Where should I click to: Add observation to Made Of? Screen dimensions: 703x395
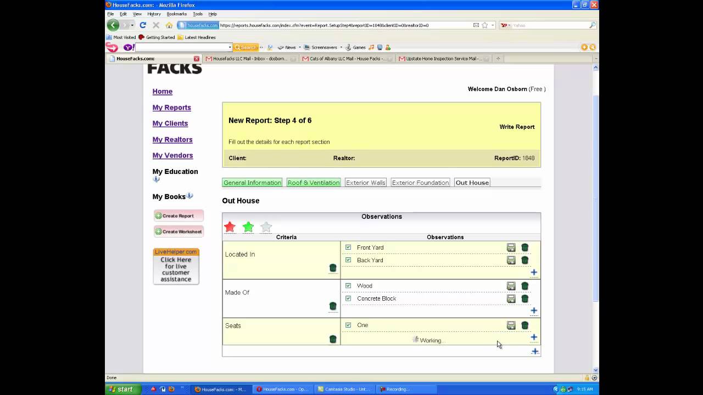tap(533, 311)
